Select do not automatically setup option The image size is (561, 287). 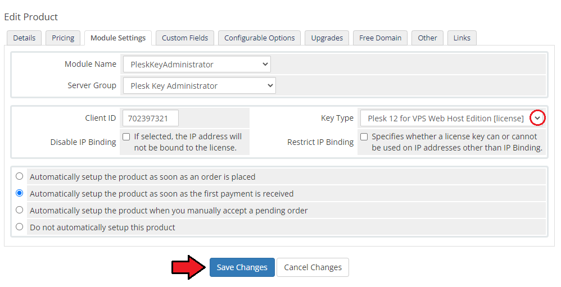tap(20, 227)
